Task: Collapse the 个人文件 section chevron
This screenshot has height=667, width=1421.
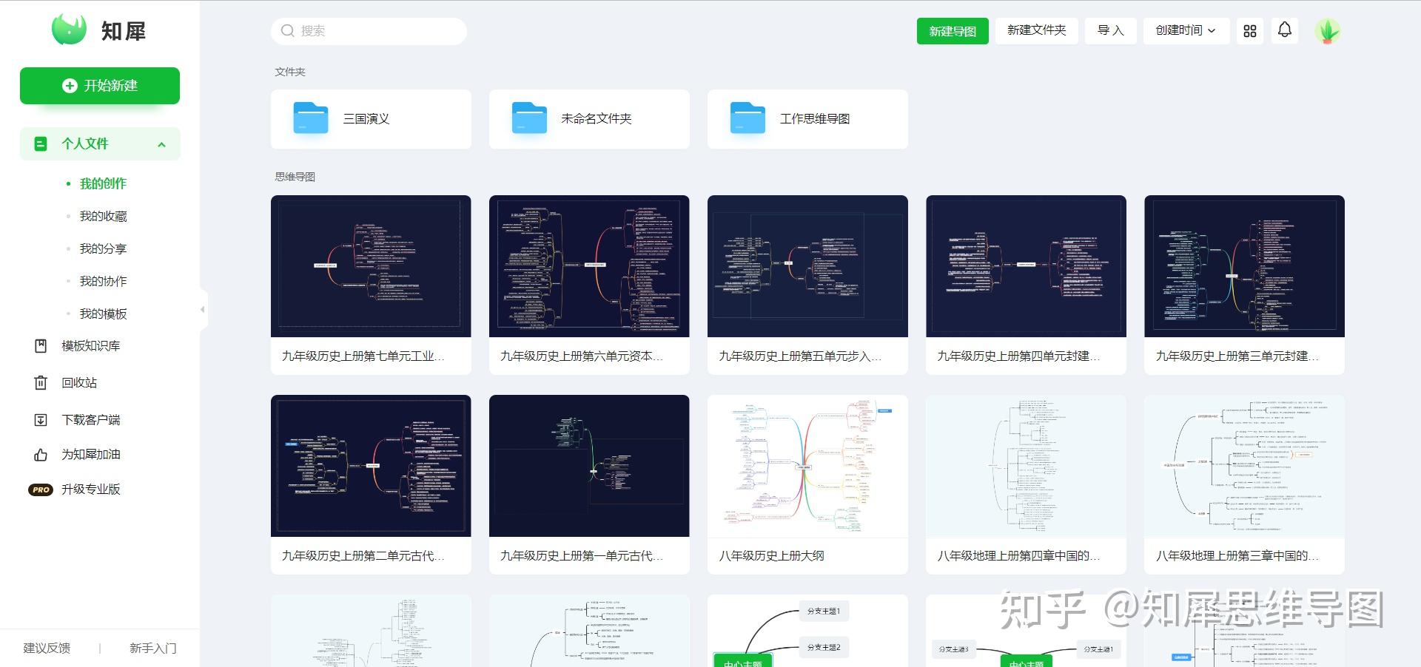Action: (x=161, y=144)
